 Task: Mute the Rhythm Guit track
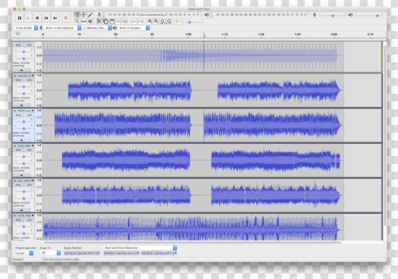click(x=18, y=115)
